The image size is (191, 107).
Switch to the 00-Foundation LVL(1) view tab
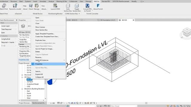(107, 20)
